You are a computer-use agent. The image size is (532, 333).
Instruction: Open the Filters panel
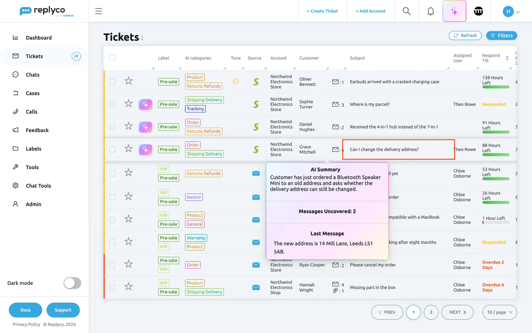click(502, 36)
